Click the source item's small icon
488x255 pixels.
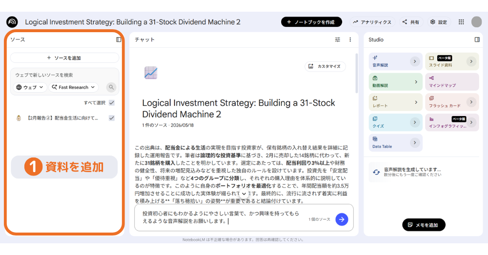pyautogui.click(x=19, y=118)
